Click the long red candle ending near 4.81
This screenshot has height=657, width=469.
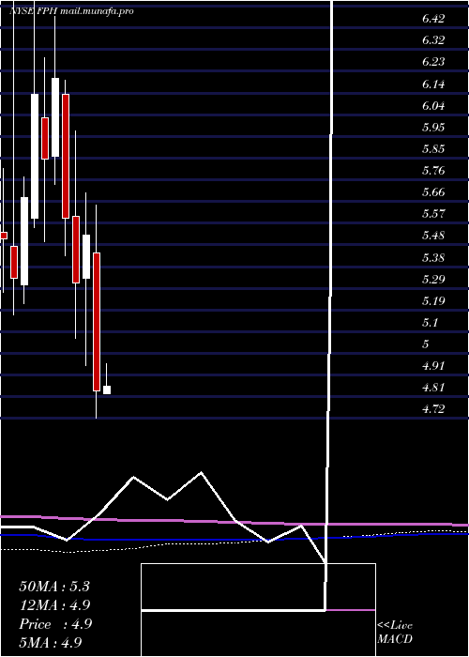[x=97, y=322]
